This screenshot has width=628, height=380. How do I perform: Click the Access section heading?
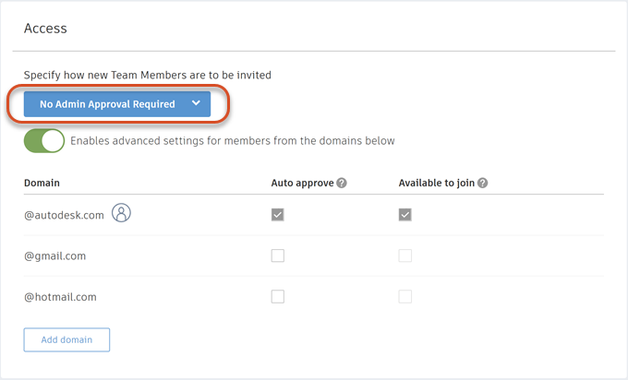coord(45,29)
